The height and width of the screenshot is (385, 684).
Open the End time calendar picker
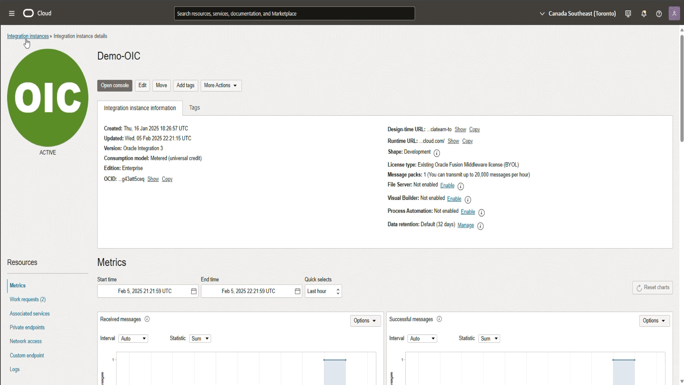click(297, 291)
